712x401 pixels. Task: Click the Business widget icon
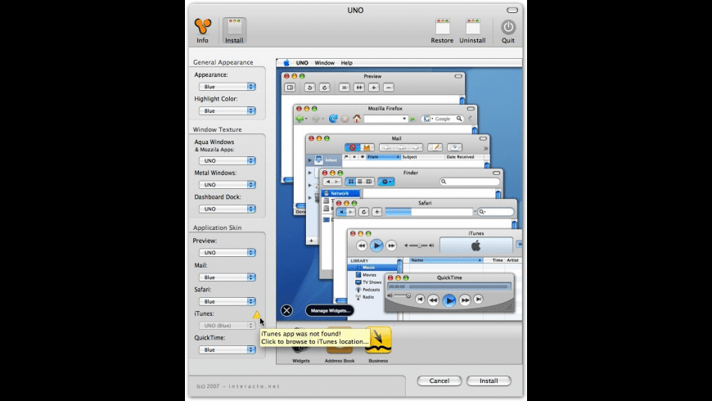[378, 340]
